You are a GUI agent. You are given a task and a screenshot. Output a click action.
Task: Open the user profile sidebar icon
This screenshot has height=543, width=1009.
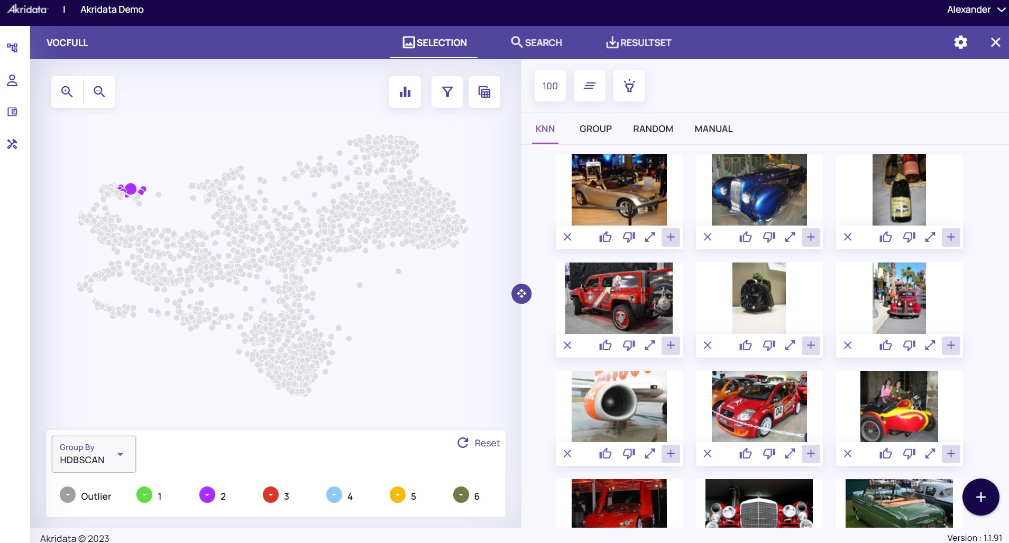point(12,80)
